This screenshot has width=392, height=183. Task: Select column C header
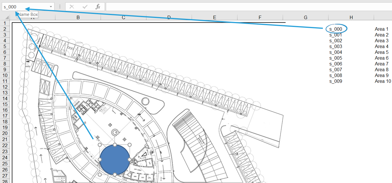[124, 17]
